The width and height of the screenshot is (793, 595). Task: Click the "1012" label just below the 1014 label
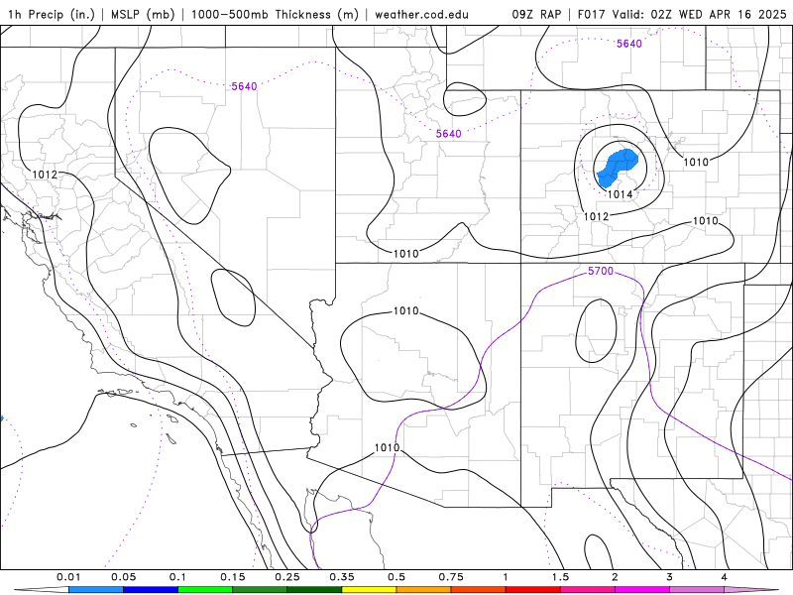(597, 216)
